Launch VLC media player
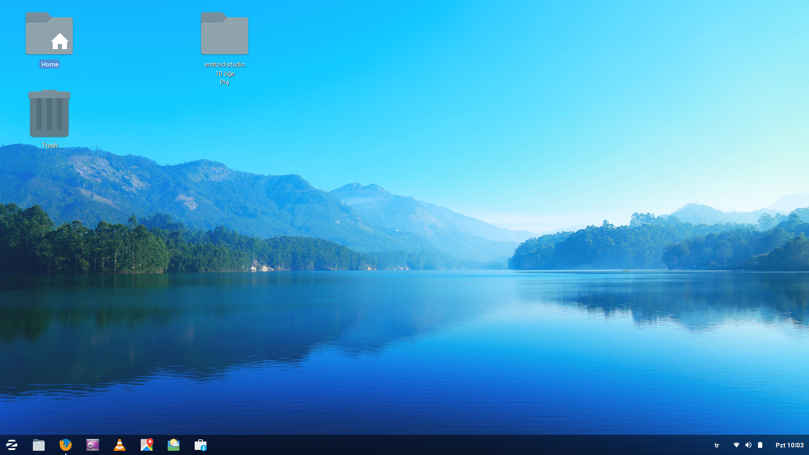Screen dimensions: 809x455 point(120,445)
